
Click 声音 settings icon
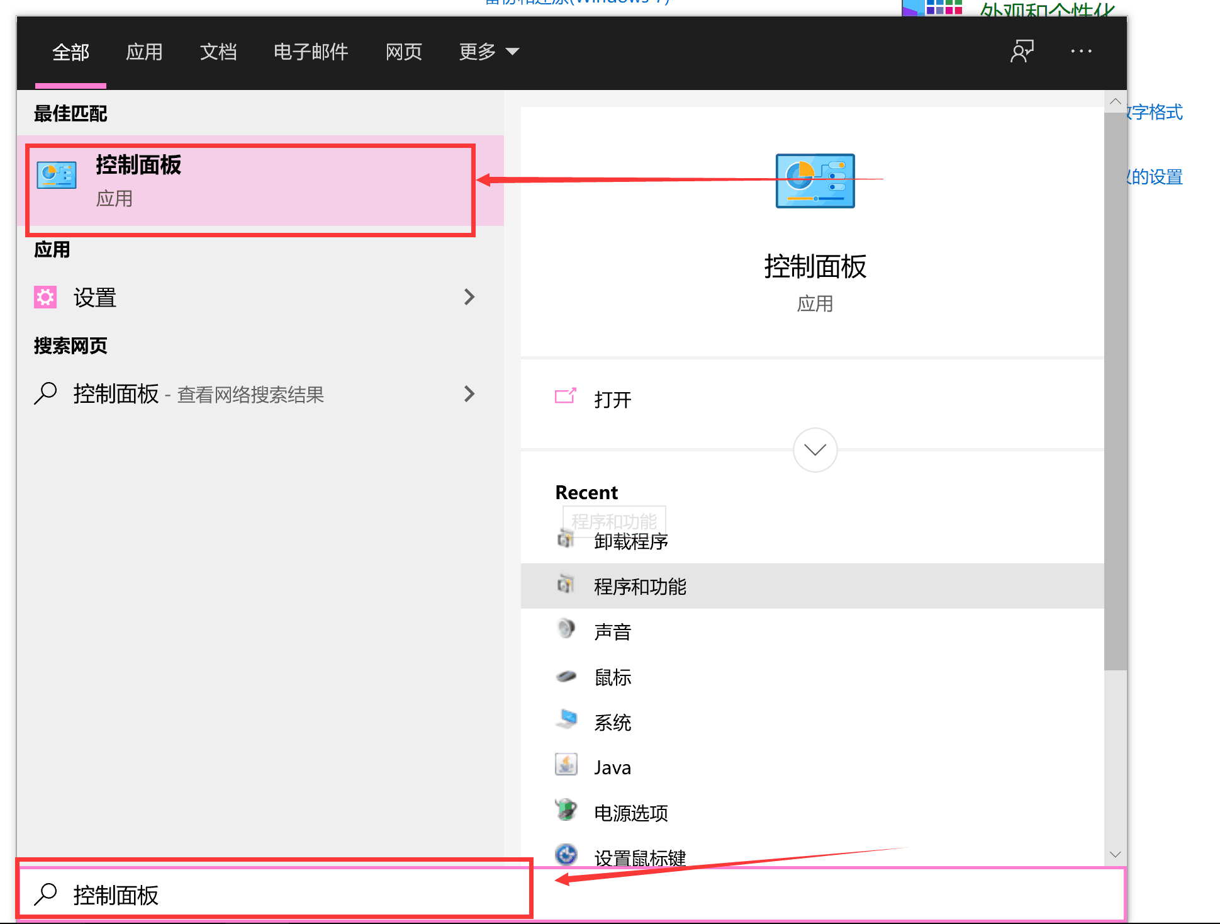click(x=566, y=630)
